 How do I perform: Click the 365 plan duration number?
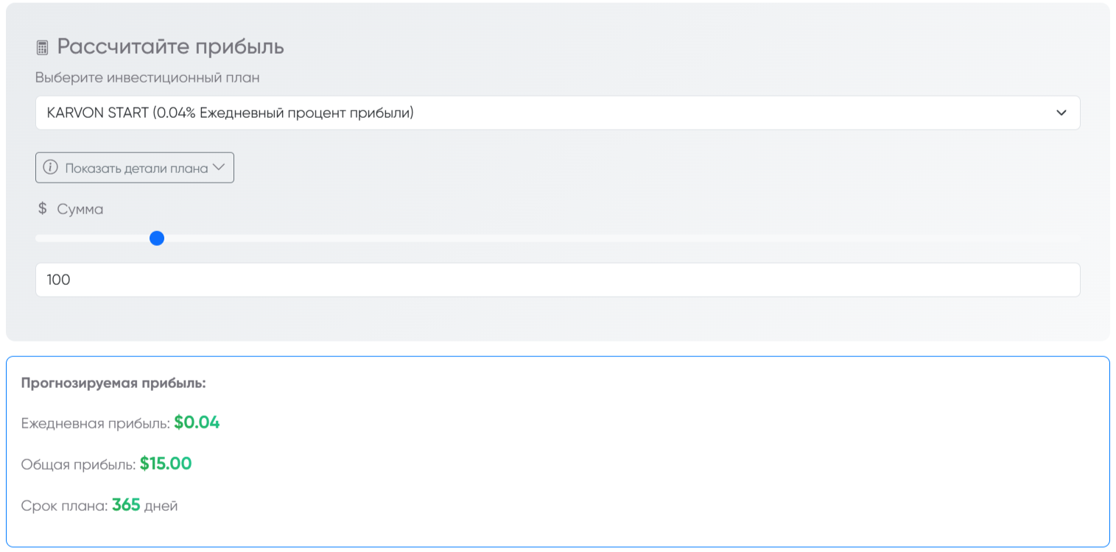126,506
